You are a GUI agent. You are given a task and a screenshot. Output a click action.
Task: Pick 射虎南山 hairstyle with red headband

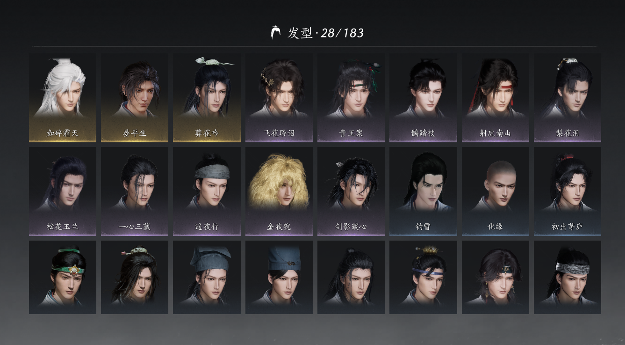(x=496, y=98)
